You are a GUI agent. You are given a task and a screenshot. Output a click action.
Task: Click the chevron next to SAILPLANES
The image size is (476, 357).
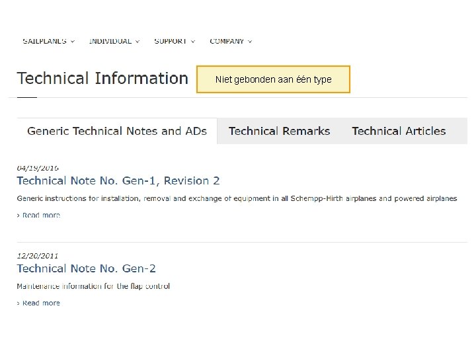(73, 42)
